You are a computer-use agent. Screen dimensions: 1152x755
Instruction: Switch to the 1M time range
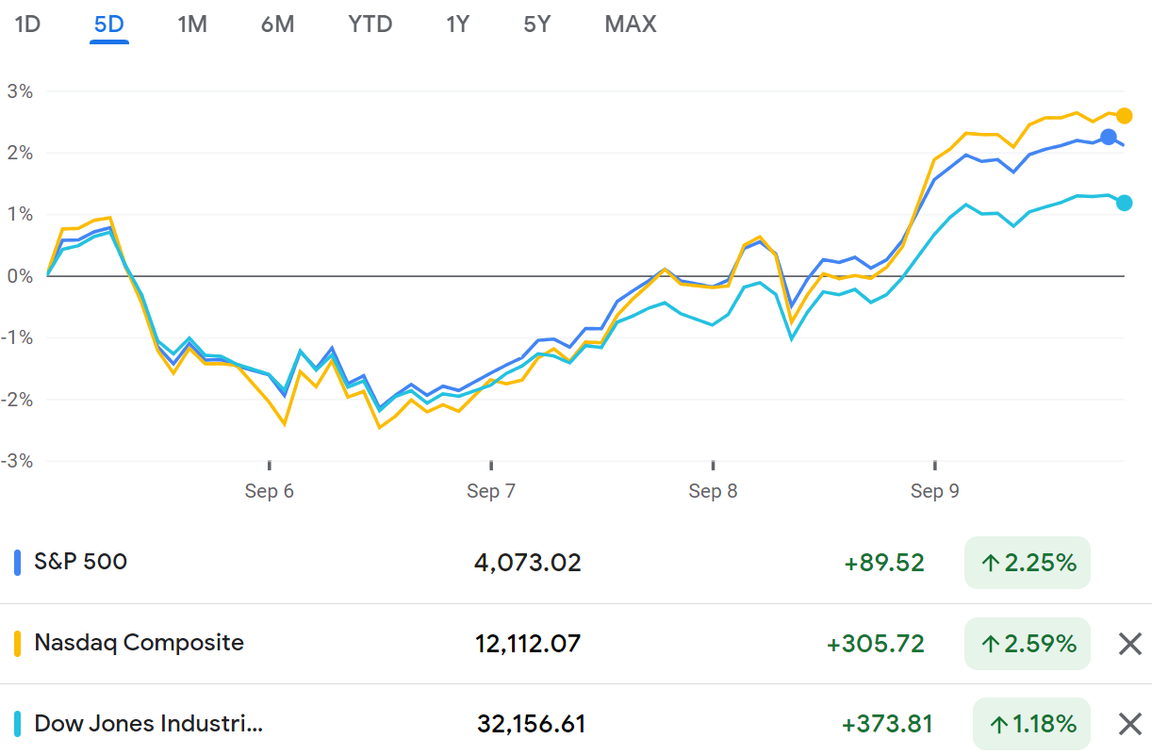(192, 24)
